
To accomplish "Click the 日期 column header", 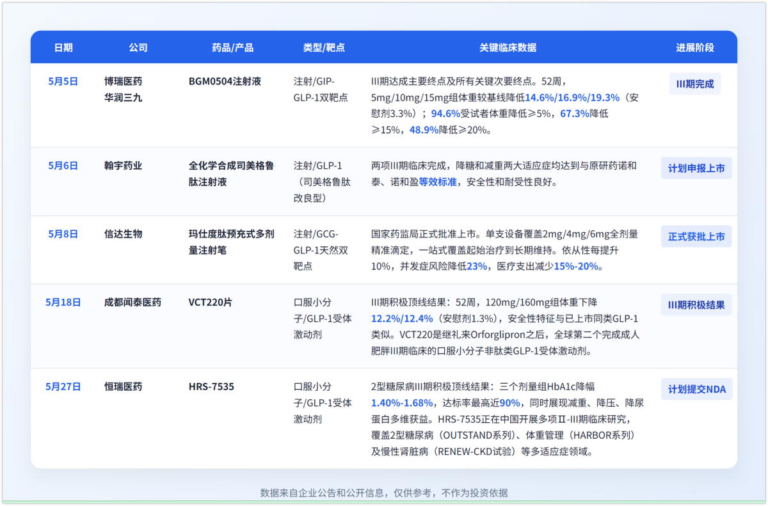I will [63, 47].
